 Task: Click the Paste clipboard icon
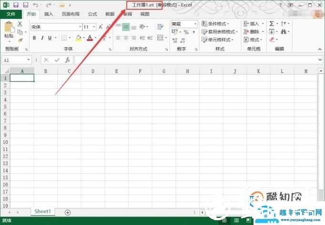[x=9, y=27]
